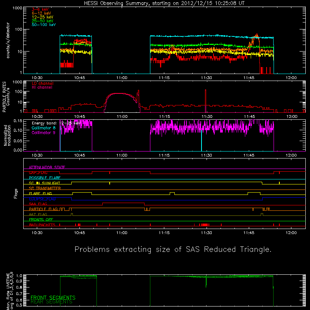Select the 3-6 keV legend label
The width and height of the screenshot is (310, 310).
click(x=40, y=9)
